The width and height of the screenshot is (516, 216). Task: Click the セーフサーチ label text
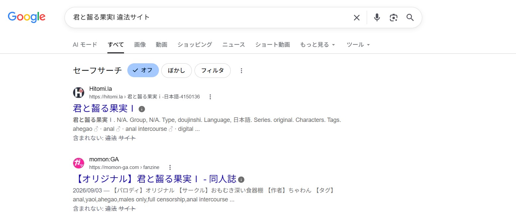(x=97, y=71)
